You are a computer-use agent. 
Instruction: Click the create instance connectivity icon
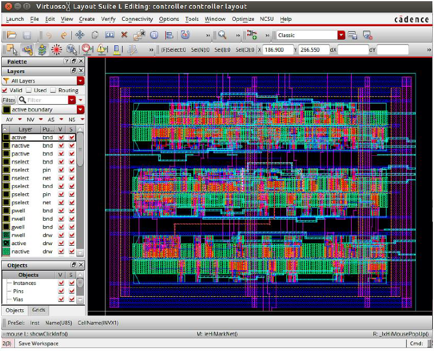click(x=252, y=35)
